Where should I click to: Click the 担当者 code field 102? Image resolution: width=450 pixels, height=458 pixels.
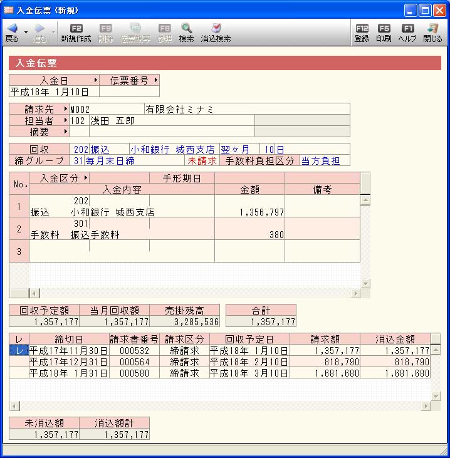click(79, 120)
